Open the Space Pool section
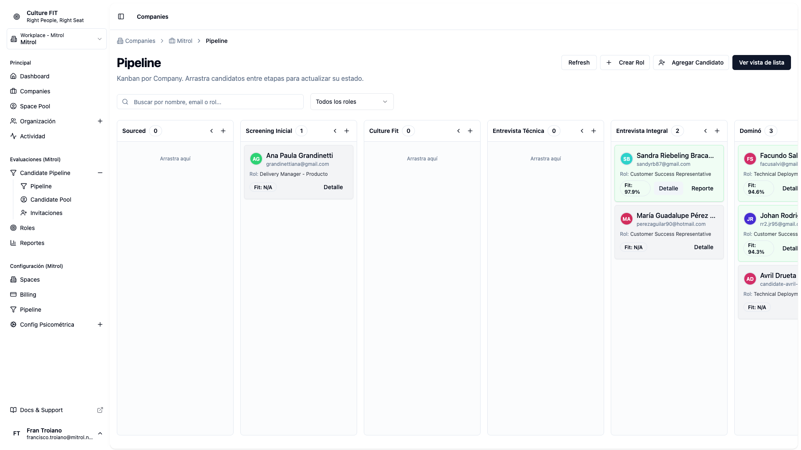The image size is (801, 450). pos(35,106)
